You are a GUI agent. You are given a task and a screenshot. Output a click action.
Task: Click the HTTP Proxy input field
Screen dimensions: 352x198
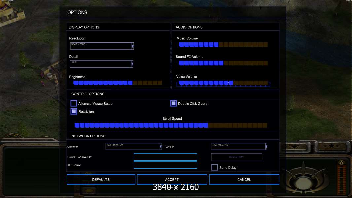click(165, 165)
